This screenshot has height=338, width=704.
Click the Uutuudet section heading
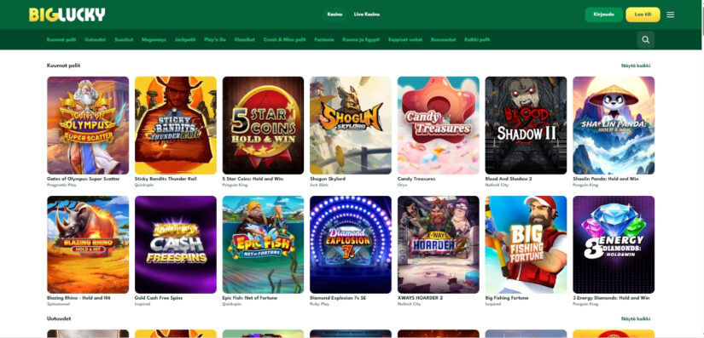point(58,318)
